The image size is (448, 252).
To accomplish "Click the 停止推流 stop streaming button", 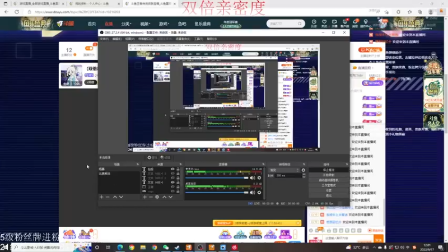I will [x=329, y=170].
